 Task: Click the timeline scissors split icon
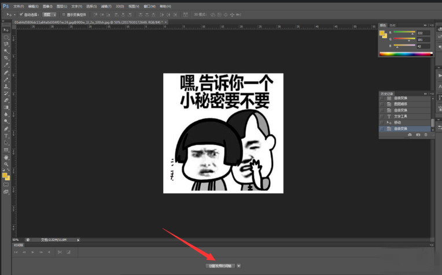click(59, 252)
